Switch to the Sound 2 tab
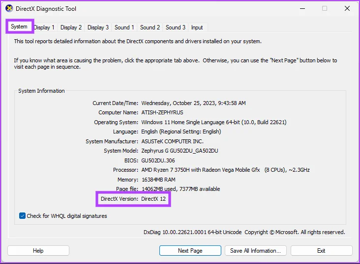 pyautogui.click(x=150, y=27)
